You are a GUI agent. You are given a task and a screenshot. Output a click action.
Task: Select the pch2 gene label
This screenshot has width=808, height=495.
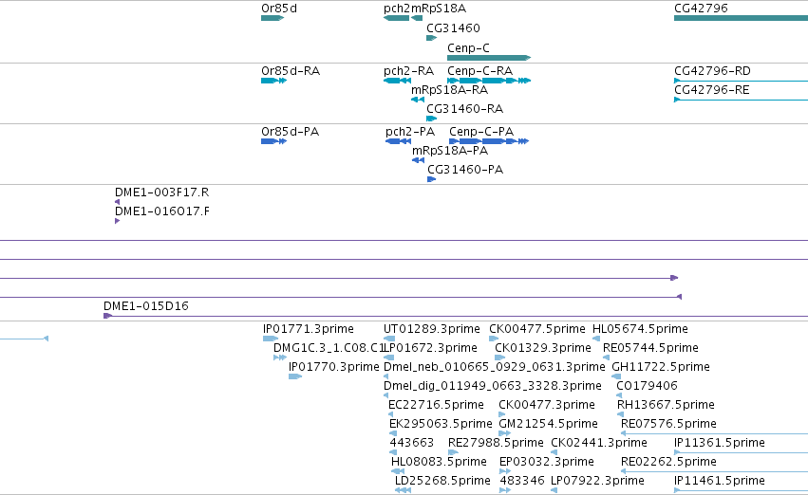[x=397, y=9]
